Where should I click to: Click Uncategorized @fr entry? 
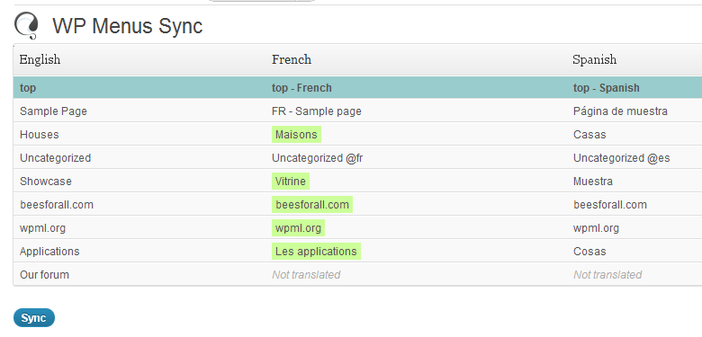coord(318,158)
